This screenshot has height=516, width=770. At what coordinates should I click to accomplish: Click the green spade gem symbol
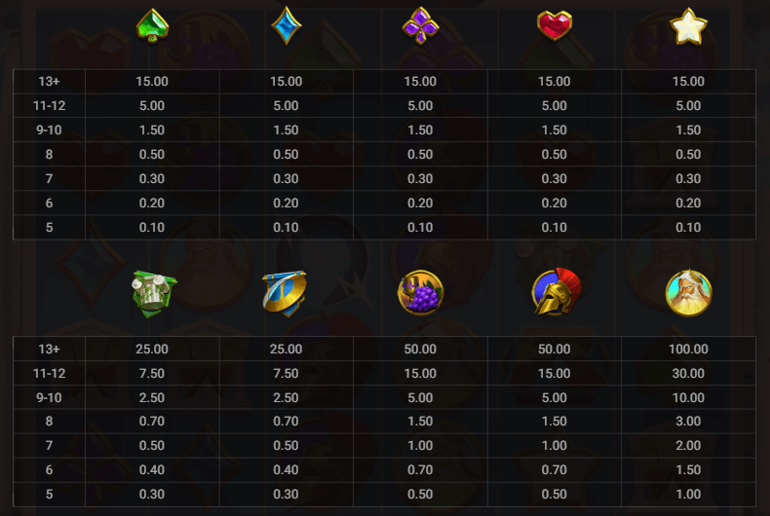(152, 26)
